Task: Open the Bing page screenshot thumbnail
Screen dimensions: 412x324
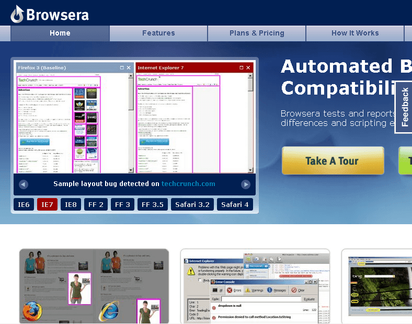Action: point(377,286)
